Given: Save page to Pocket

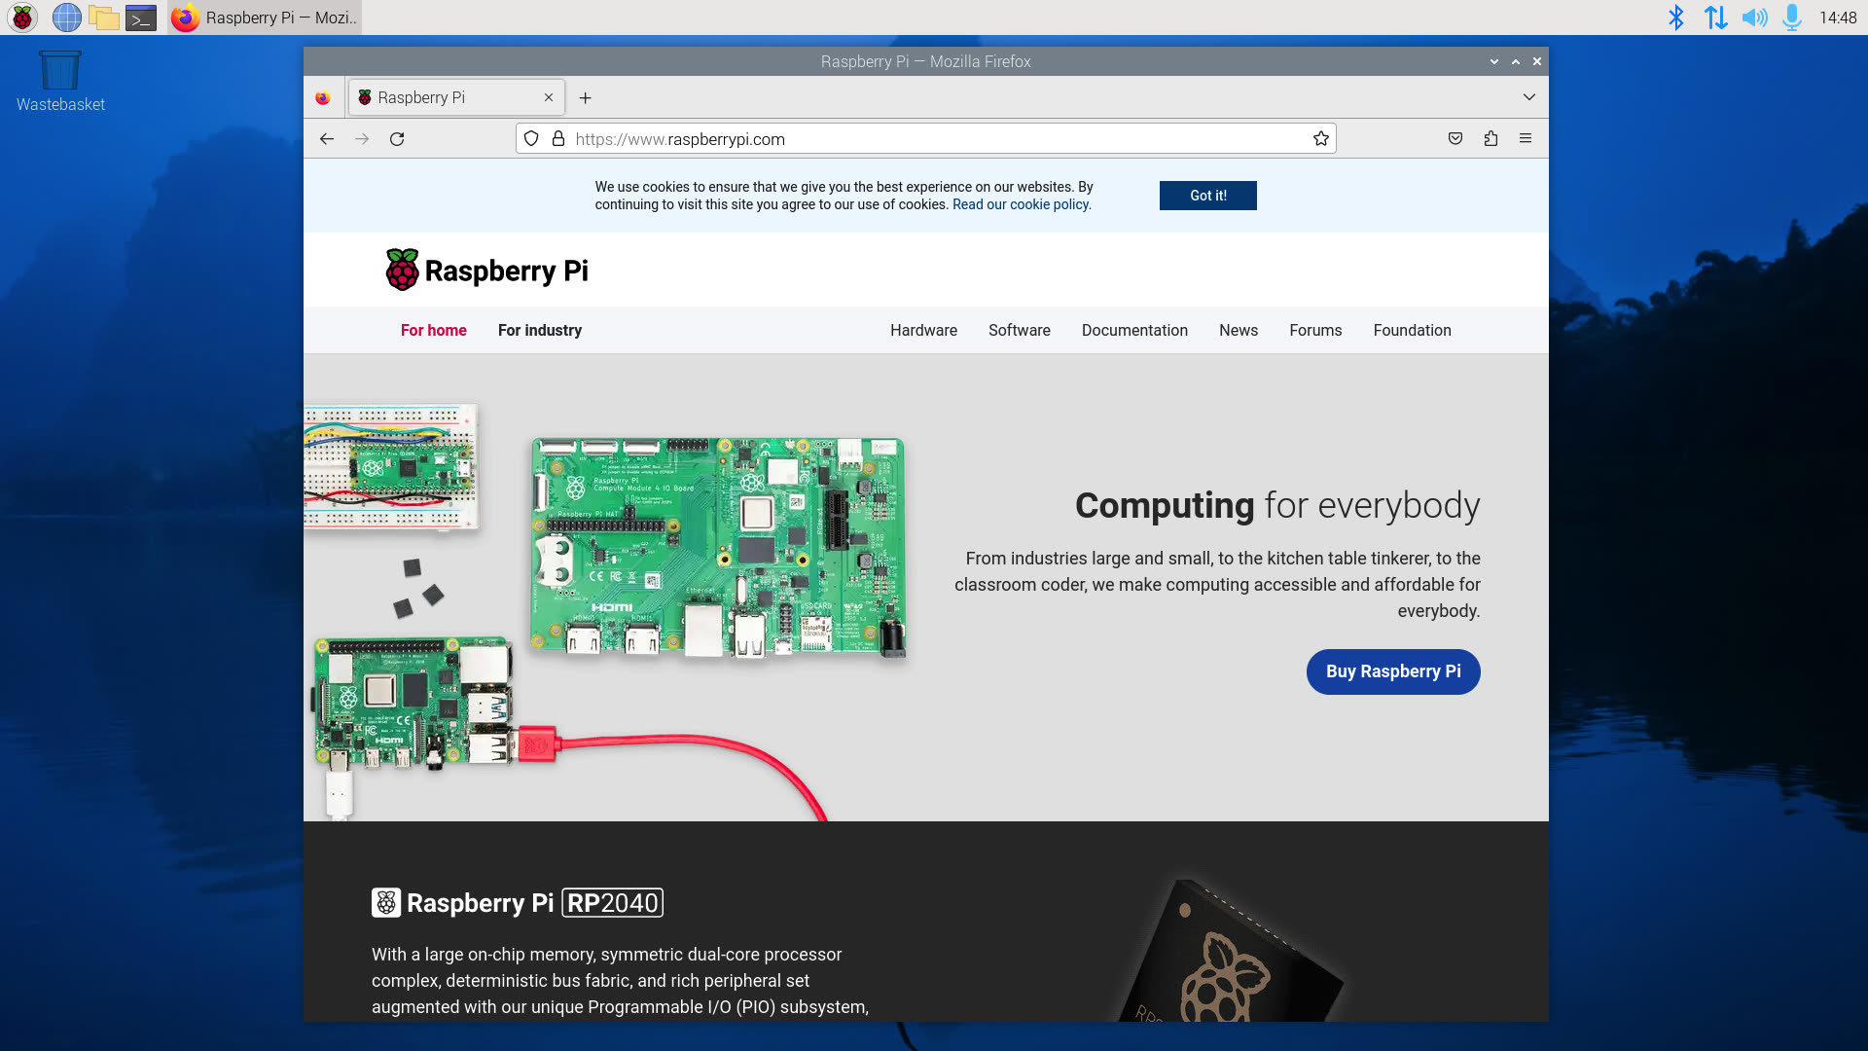Looking at the screenshot, I should click(1455, 138).
